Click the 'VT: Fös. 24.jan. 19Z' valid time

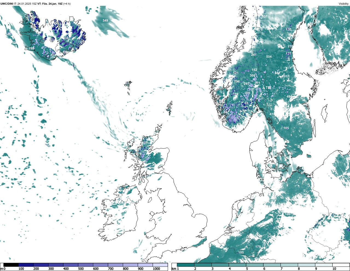(x=50, y=4)
